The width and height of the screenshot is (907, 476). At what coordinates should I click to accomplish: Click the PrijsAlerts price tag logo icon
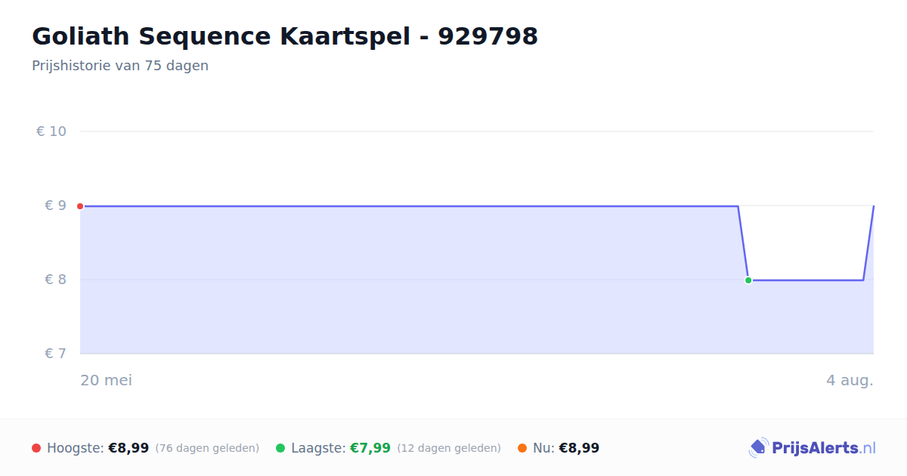tap(758, 448)
